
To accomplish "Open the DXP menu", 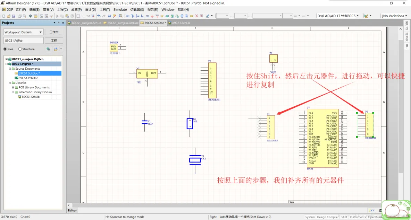I will (8, 9).
